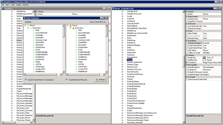Click scroll right arrow in right comparer pane
Screen dimensions: 223x125
(x=104, y=74)
